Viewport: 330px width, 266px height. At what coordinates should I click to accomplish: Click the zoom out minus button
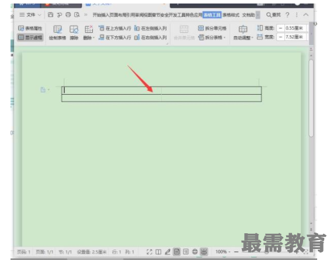[x=236, y=252]
